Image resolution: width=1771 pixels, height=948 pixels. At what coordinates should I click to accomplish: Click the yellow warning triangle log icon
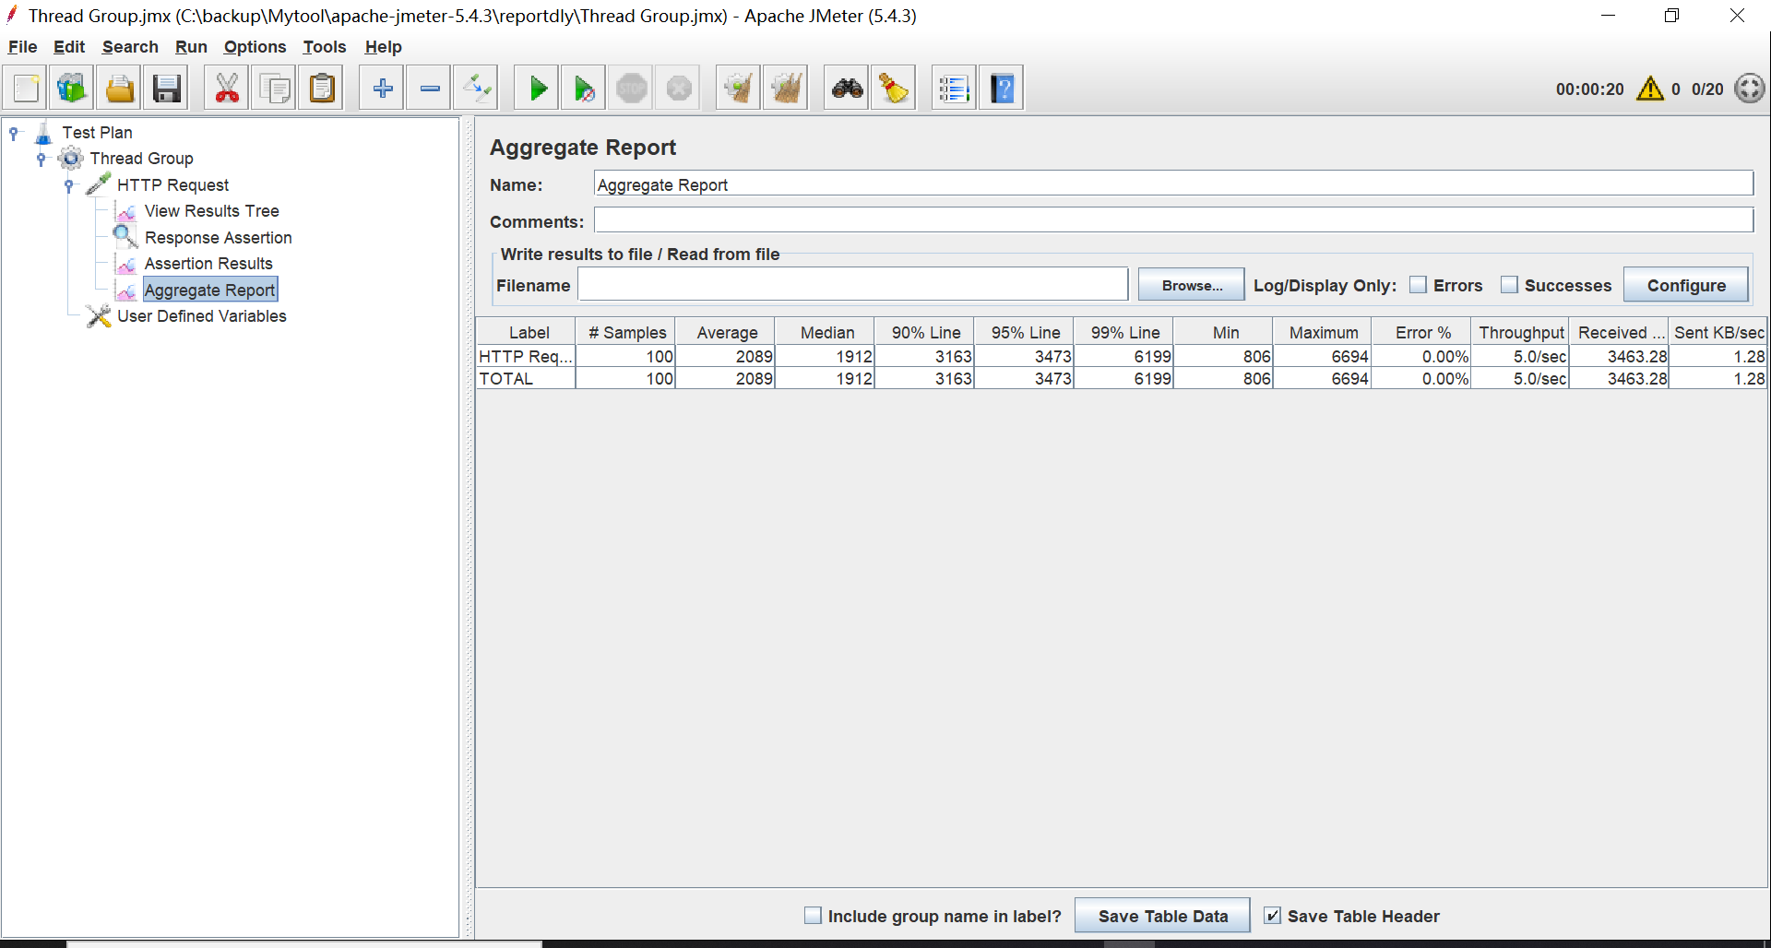coord(1650,89)
